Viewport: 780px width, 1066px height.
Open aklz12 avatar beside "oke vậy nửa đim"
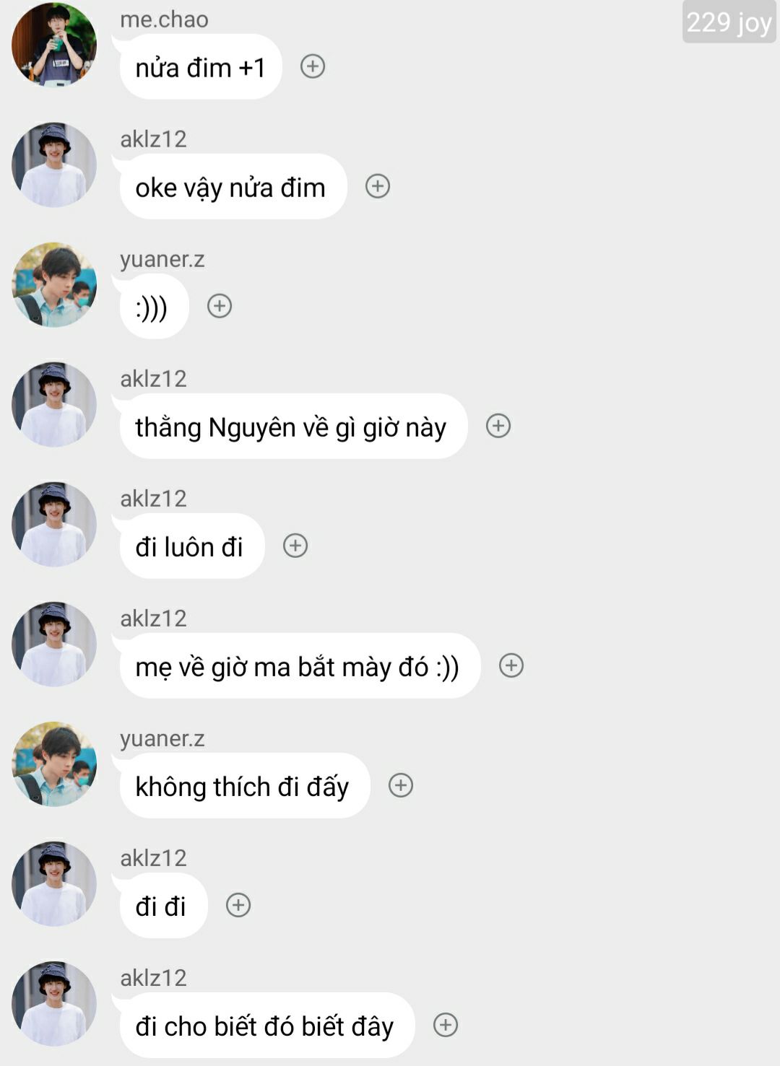[x=54, y=165]
